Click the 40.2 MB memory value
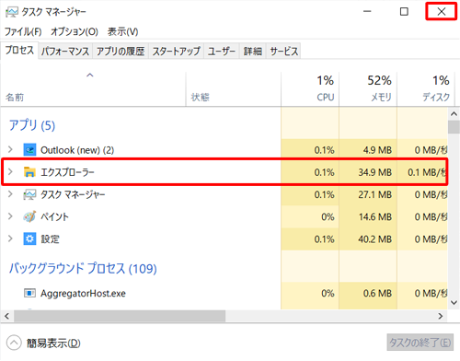 [375, 239]
